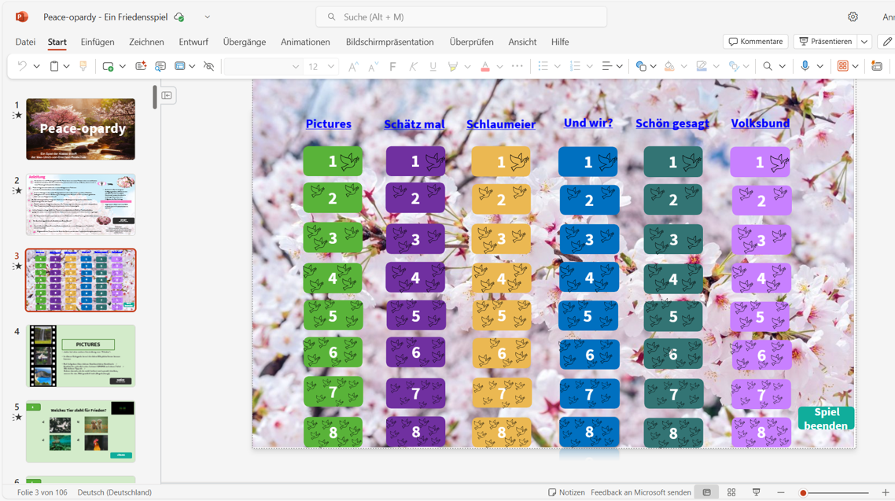The width and height of the screenshot is (895, 501).
Task: Click the Format Painter brush icon
Action: [x=83, y=67]
